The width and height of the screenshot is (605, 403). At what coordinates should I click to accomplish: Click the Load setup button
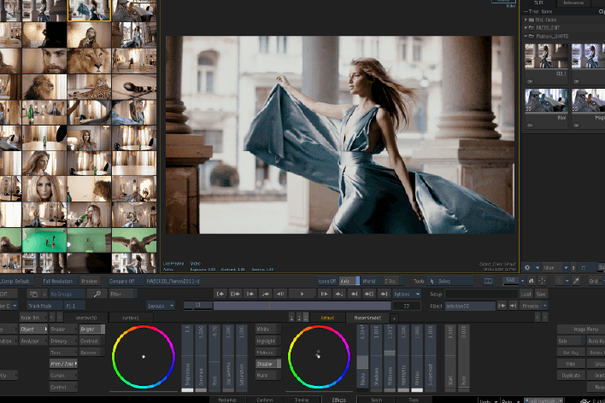click(x=526, y=294)
